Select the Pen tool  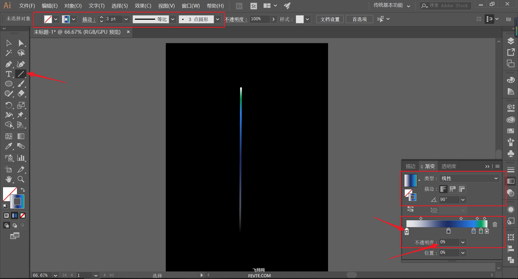pos(9,64)
